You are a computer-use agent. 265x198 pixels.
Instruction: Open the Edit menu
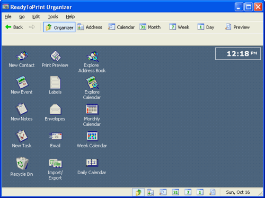coord(36,17)
